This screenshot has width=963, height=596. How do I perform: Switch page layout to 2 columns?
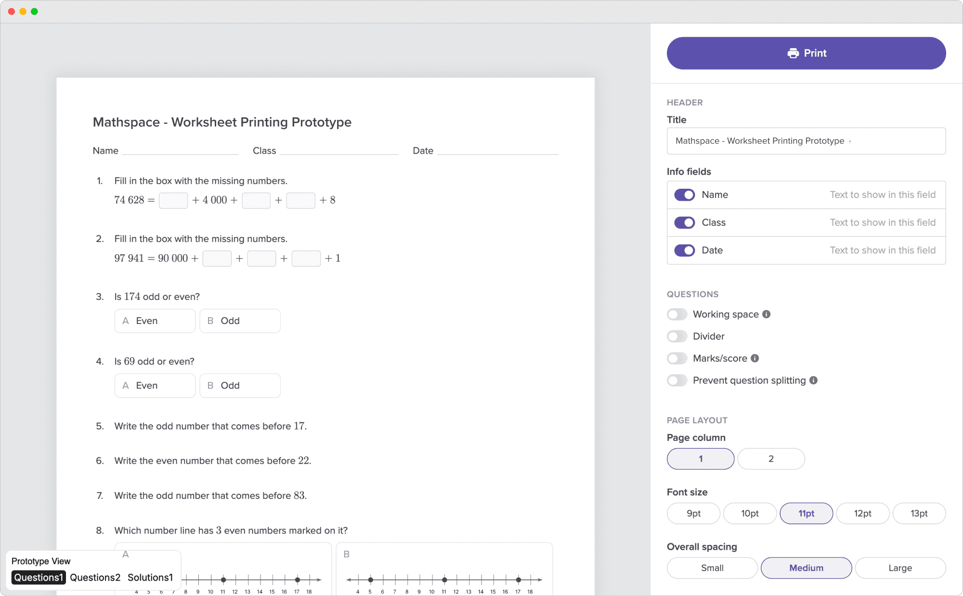[771, 458]
